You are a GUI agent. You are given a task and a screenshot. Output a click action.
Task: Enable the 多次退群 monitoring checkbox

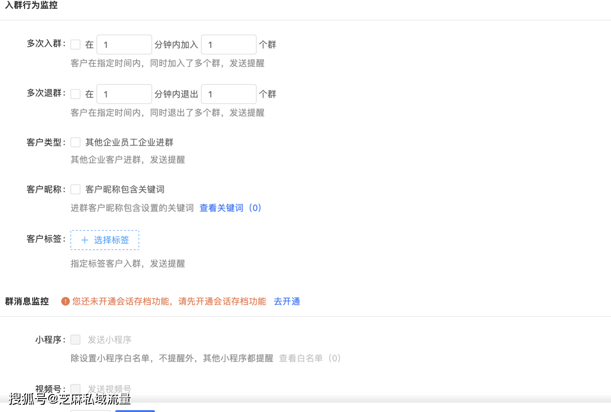click(75, 94)
